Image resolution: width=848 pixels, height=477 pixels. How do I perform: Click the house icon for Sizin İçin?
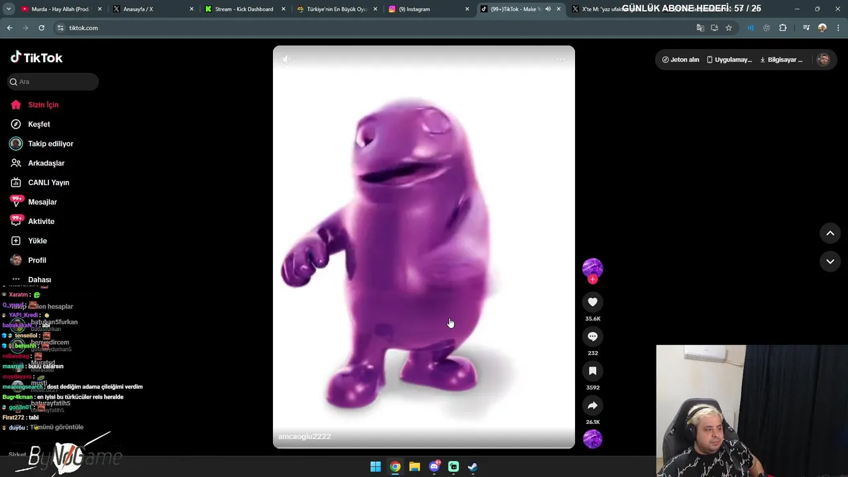[x=16, y=105]
